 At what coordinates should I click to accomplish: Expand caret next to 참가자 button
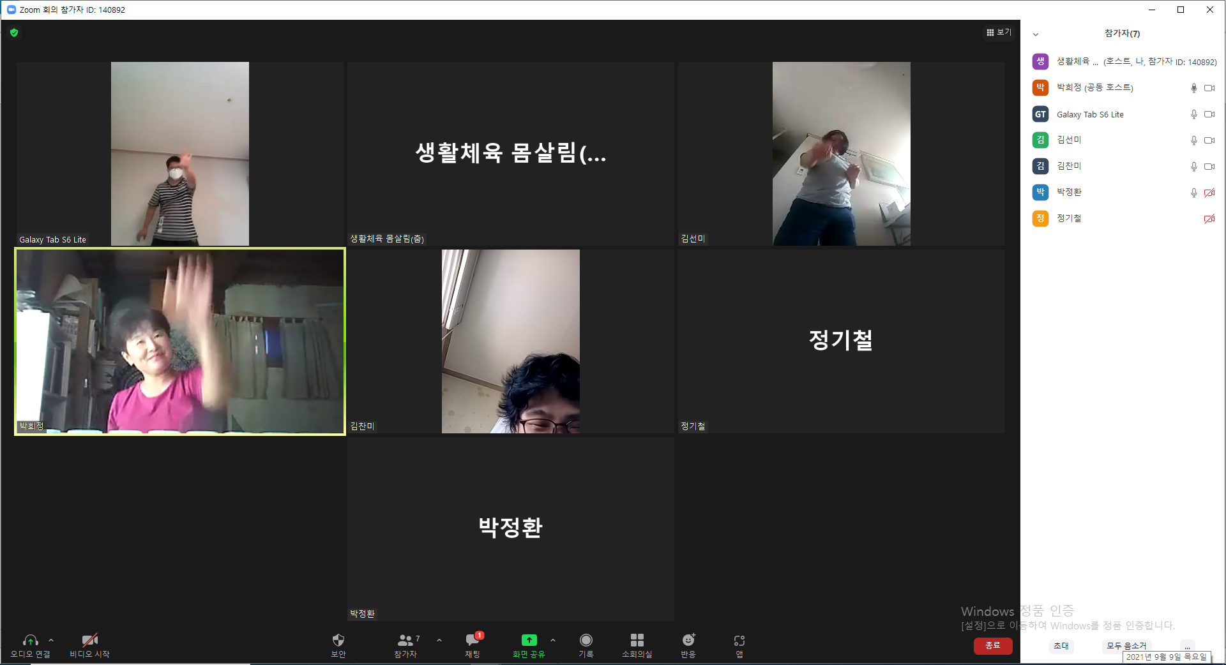pyautogui.click(x=439, y=639)
